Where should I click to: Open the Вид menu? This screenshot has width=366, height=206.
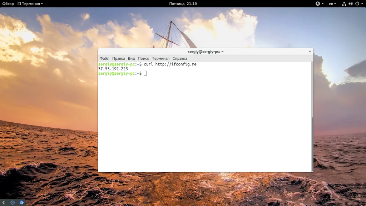pyautogui.click(x=131, y=58)
